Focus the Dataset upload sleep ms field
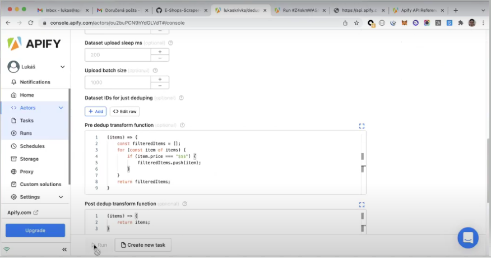 point(118,55)
